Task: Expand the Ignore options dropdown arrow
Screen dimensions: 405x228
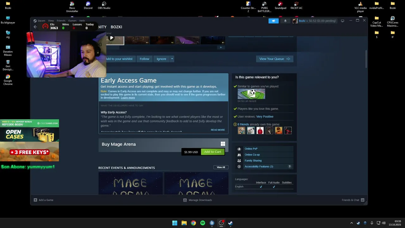Action: tap(172, 59)
